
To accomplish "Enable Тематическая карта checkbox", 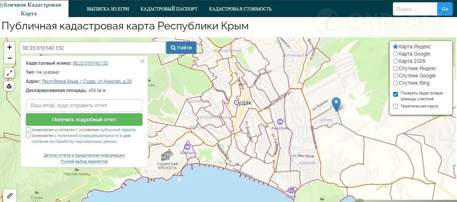I will pos(396,106).
